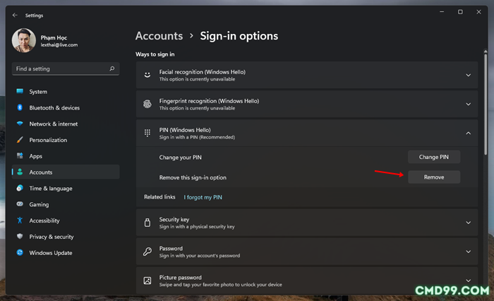Click the Find a setting search box
This screenshot has height=301, width=494.
(66, 69)
